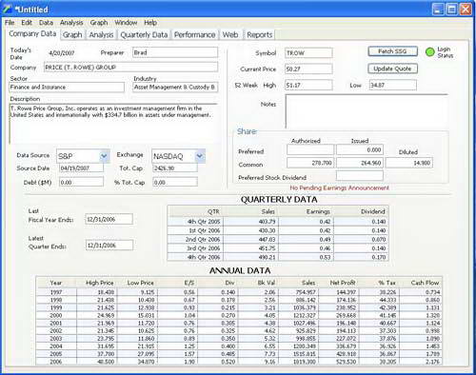
Task: Open the Graph menu
Action: pos(99,23)
